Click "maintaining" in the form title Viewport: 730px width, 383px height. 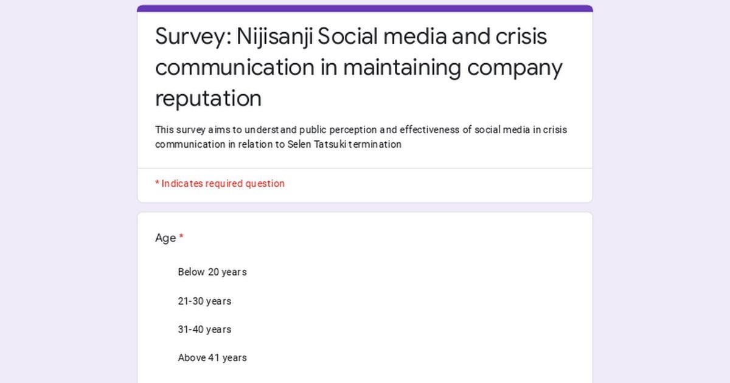402,67
